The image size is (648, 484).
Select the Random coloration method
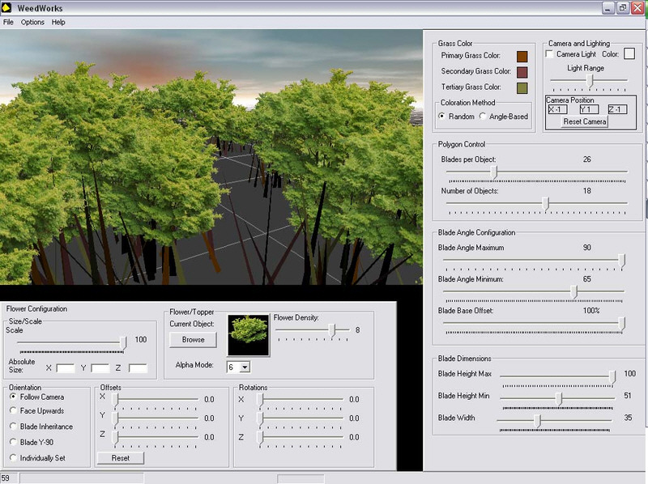(x=442, y=117)
